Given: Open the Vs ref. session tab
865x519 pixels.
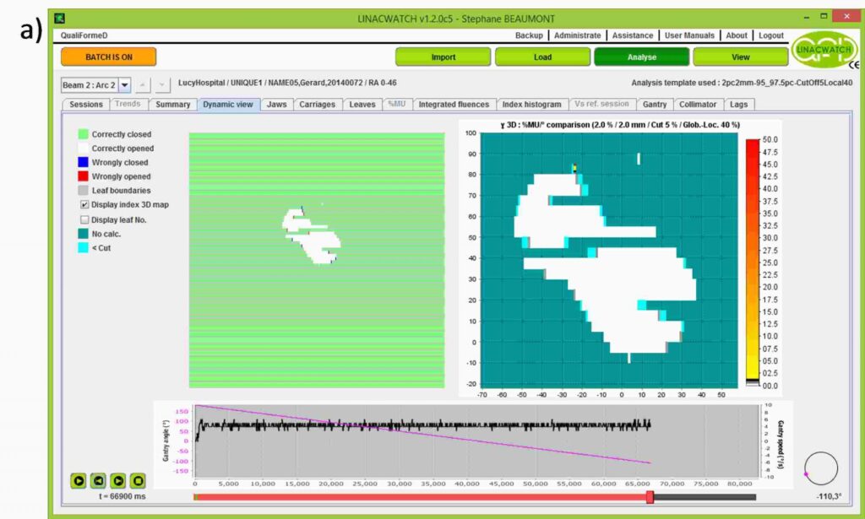Looking at the screenshot, I should [601, 104].
